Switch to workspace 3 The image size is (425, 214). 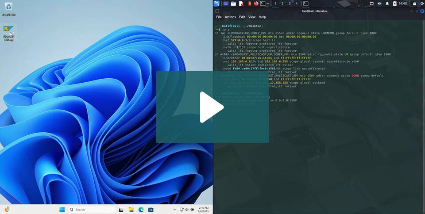(290, 4)
